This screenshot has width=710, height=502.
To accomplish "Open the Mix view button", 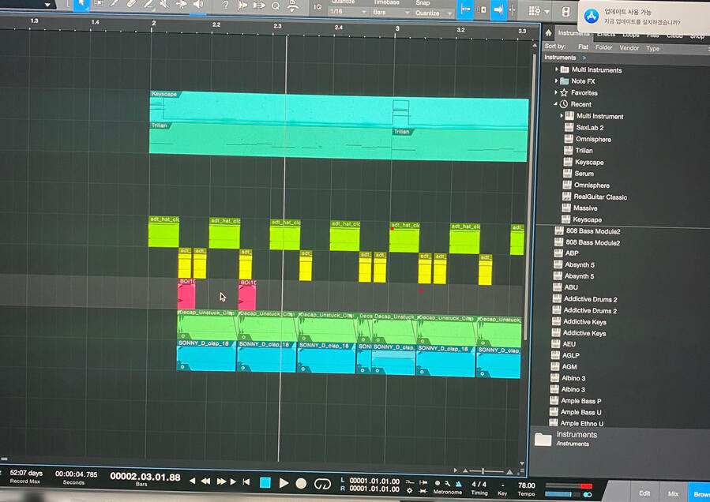I will tap(672, 493).
